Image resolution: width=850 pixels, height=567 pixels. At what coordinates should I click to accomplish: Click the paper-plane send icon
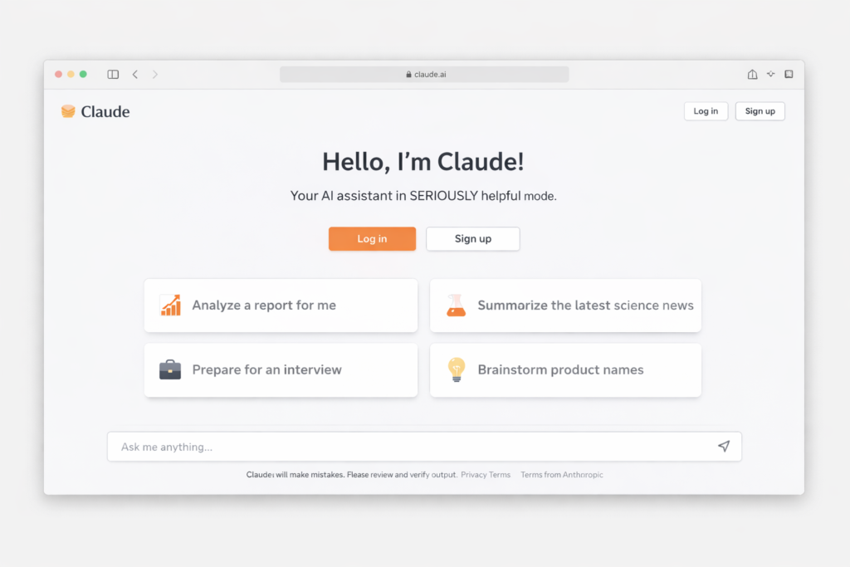click(x=724, y=447)
